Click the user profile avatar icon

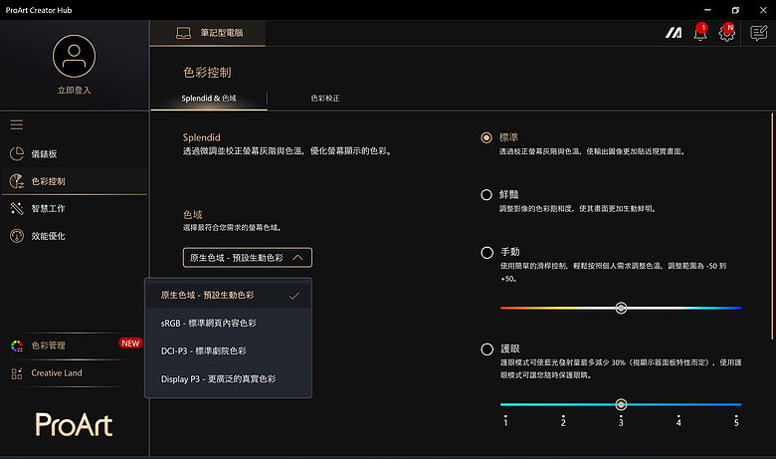coord(75,56)
